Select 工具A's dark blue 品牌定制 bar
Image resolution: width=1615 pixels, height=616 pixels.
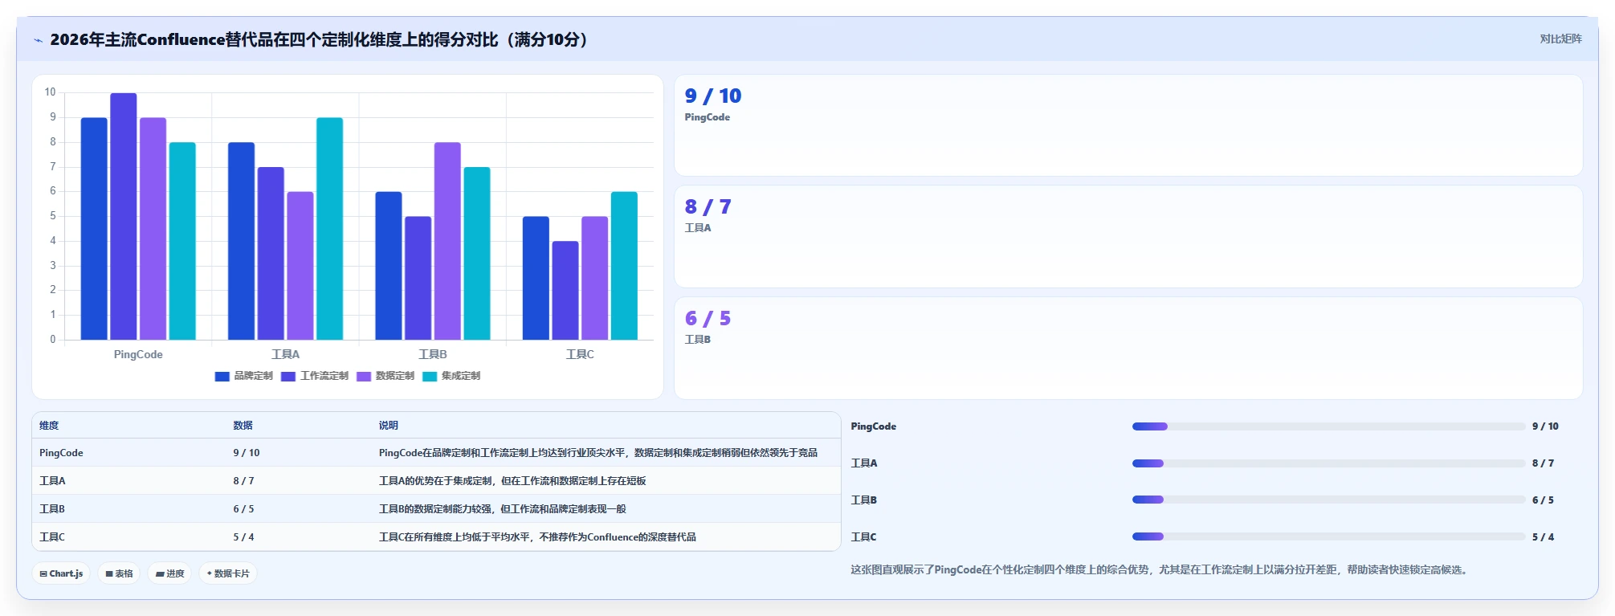tap(241, 241)
